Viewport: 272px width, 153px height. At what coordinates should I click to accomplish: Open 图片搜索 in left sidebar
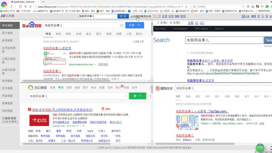point(7,33)
